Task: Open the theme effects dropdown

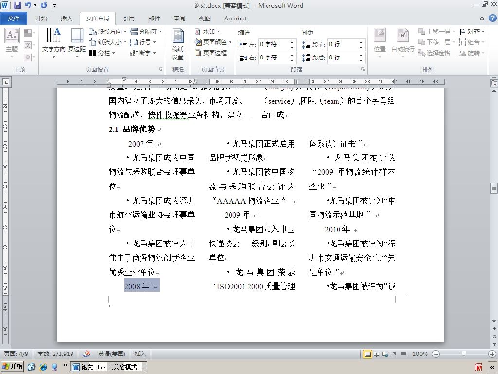Action: (29, 57)
